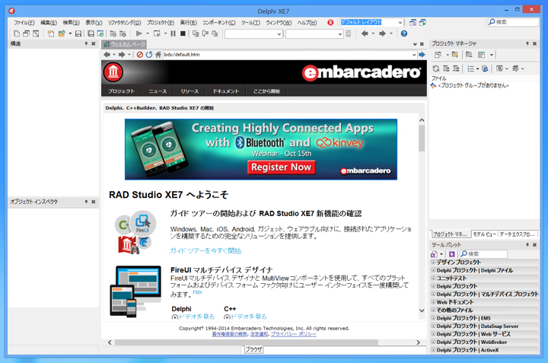Expand Delphi プロジェクト | WebBroker category
Viewport: 548px width, 363px height.
(433, 342)
